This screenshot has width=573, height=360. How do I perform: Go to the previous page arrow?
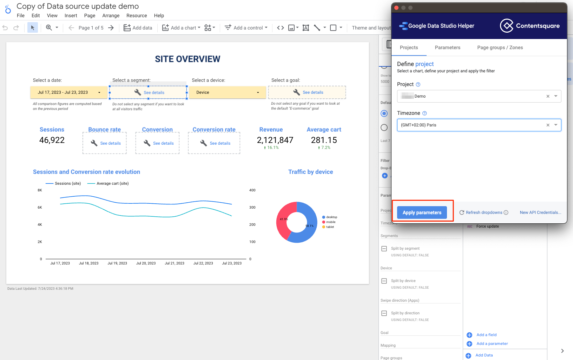pyautogui.click(x=71, y=28)
